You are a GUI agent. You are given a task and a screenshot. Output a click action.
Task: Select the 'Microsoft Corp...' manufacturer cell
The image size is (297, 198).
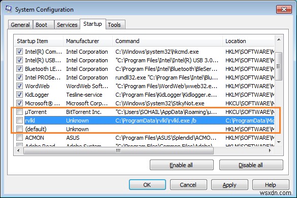[x=87, y=103]
